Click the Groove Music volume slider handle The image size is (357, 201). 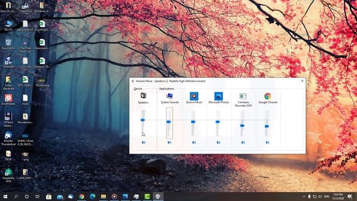194,122
